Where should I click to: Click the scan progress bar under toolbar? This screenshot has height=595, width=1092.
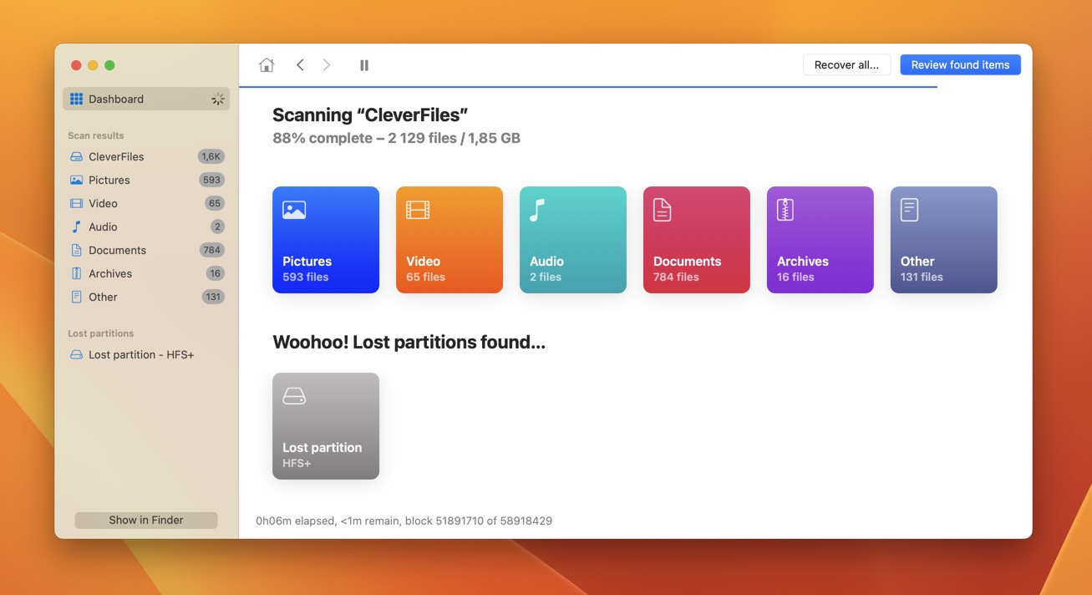(588, 87)
